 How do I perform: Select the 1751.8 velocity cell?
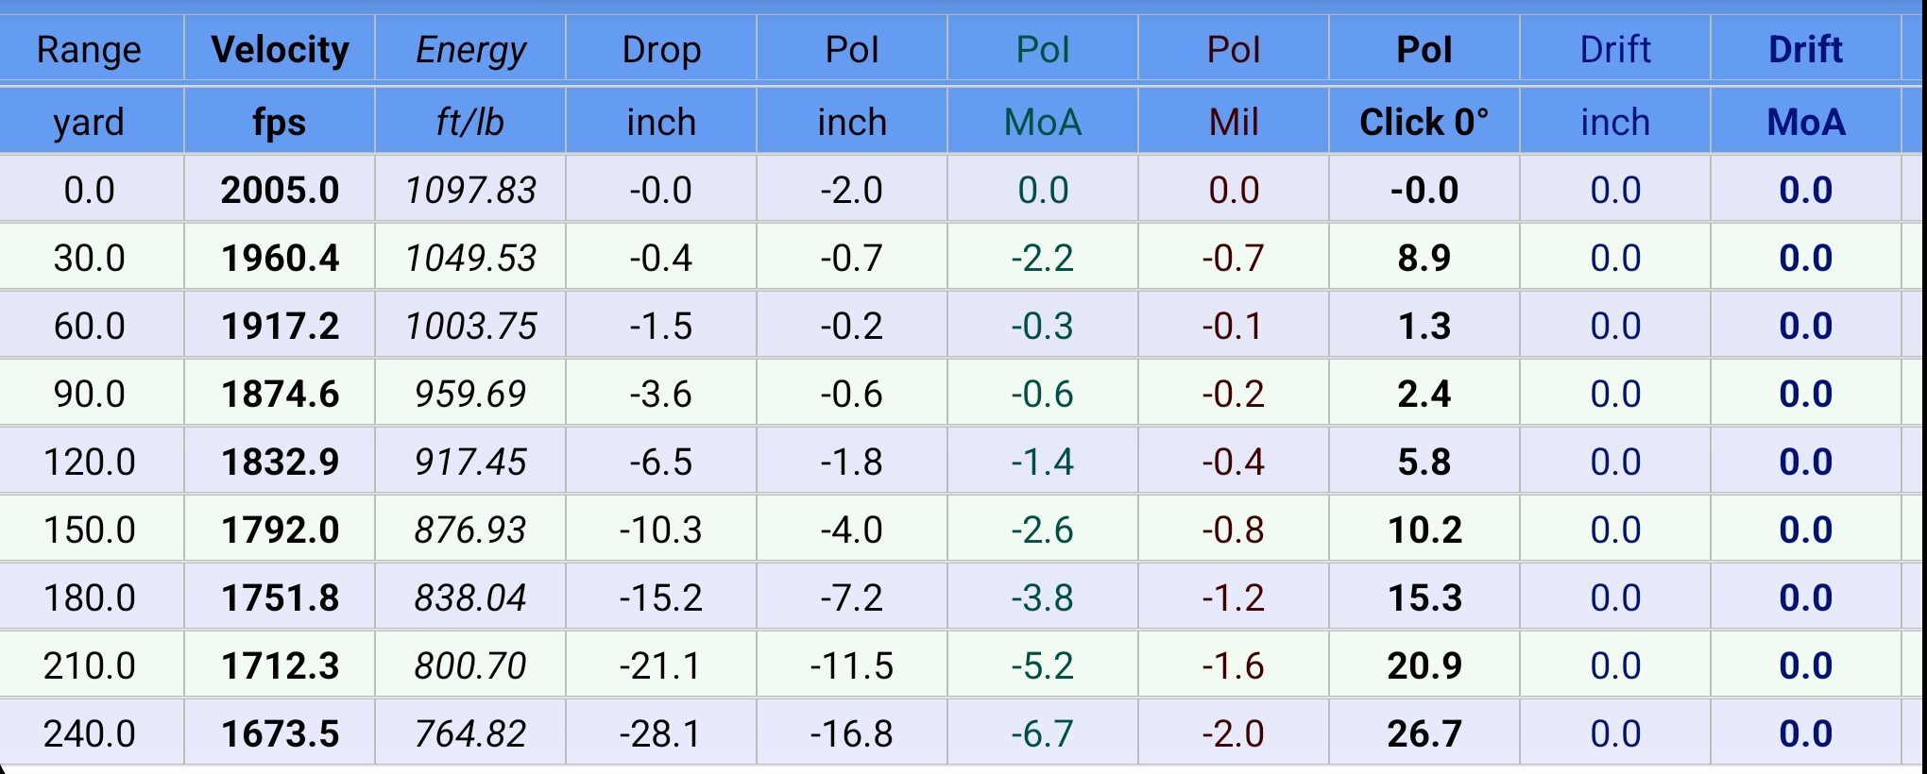280,597
